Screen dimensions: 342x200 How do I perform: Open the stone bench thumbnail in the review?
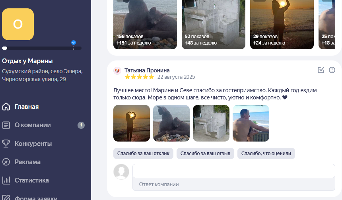[211, 123]
